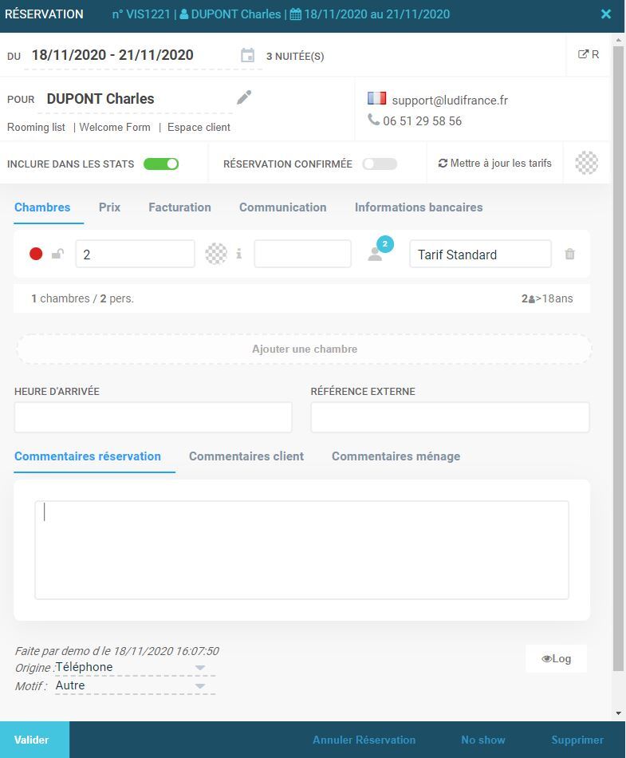The width and height of the screenshot is (626, 758).
Task: Click the Référence externe input field
Action: 450,417
